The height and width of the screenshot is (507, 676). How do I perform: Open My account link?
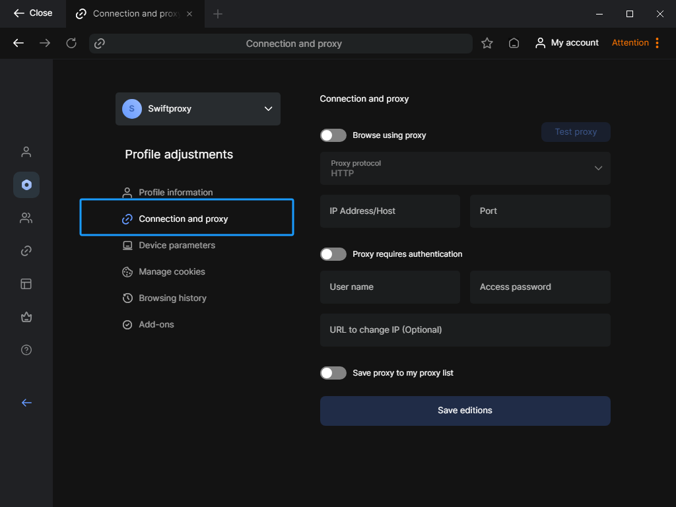point(567,43)
